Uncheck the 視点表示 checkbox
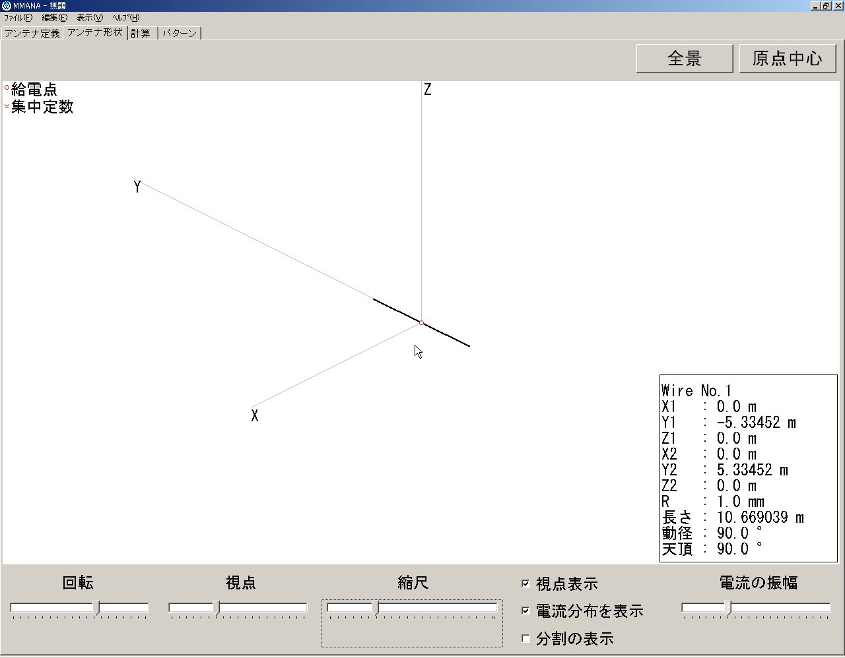The image size is (845, 658). coord(526,583)
